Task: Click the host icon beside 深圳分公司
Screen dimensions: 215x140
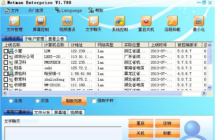Action: [11, 57]
